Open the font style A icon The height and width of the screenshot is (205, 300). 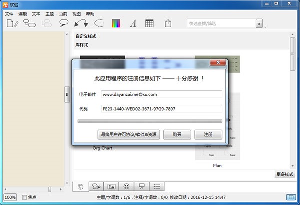click(133, 23)
